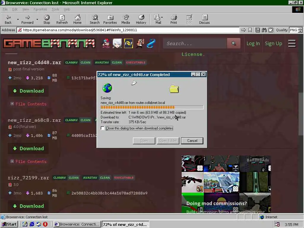Open the Search toolbar button
The height and width of the screenshot is (228, 304).
[x=95, y=19]
